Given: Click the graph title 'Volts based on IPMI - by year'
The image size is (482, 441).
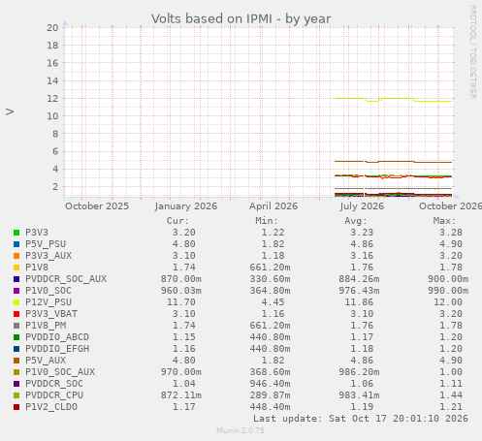Looking at the screenshot, I should (x=241, y=18).
